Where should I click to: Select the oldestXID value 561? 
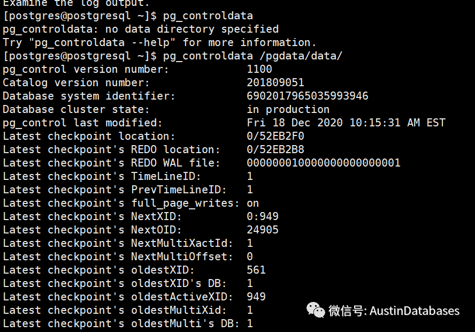[x=256, y=270]
